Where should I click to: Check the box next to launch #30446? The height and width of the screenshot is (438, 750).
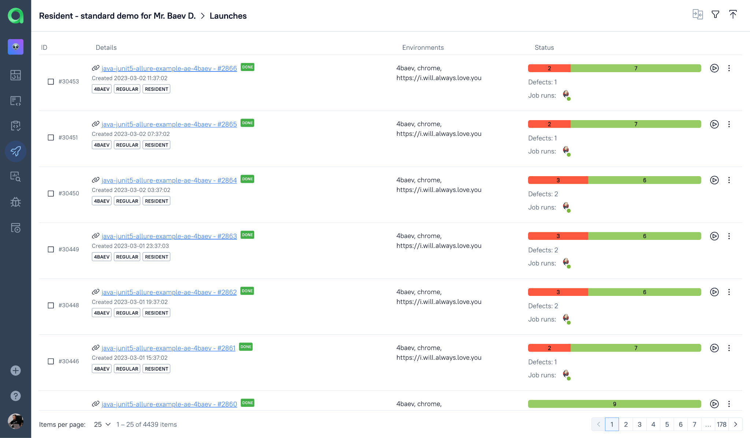pos(51,361)
